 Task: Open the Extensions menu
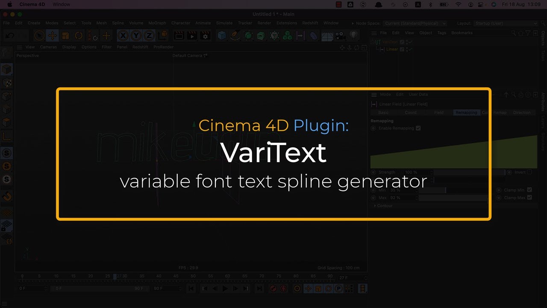coord(287,23)
